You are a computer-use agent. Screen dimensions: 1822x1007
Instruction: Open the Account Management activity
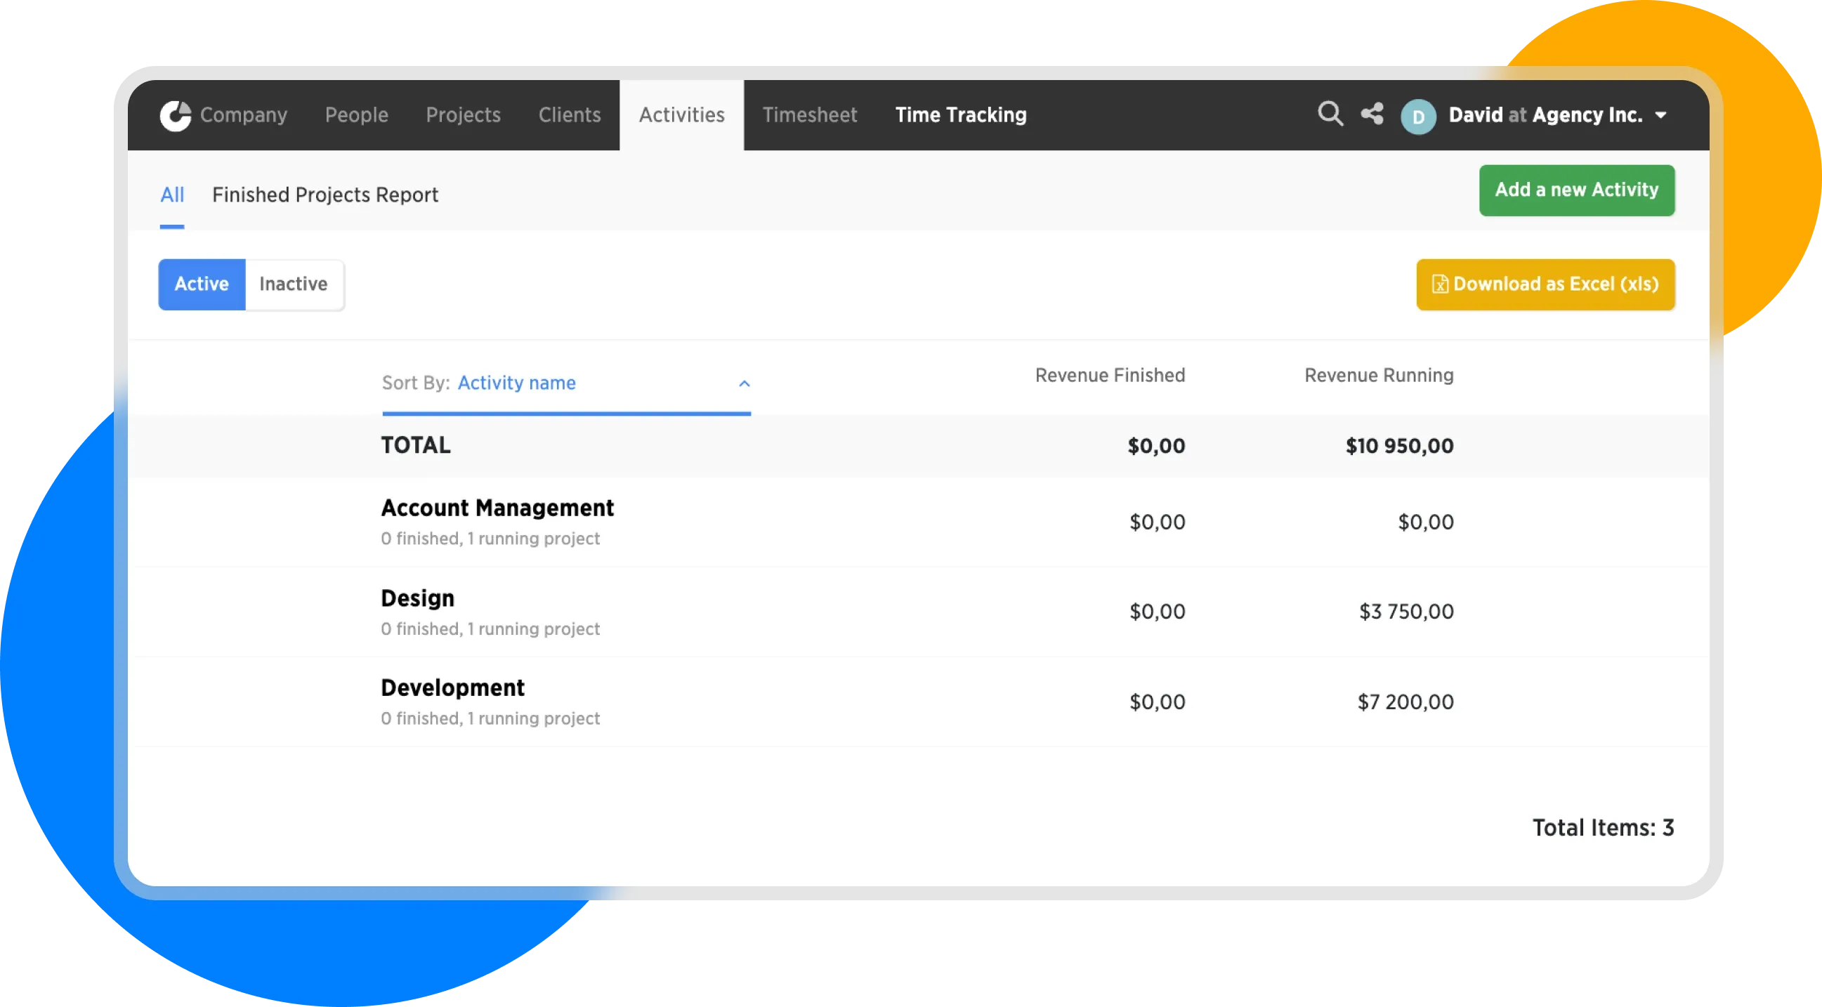[x=497, y=508]
